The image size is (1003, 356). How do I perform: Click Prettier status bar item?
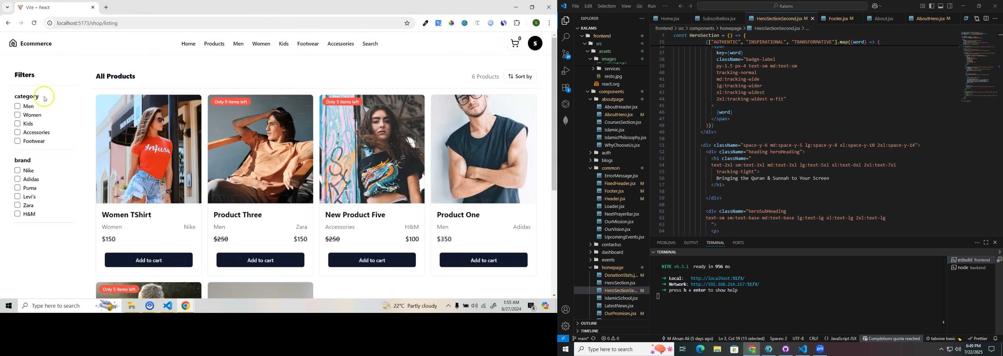[x=978, y=339]
